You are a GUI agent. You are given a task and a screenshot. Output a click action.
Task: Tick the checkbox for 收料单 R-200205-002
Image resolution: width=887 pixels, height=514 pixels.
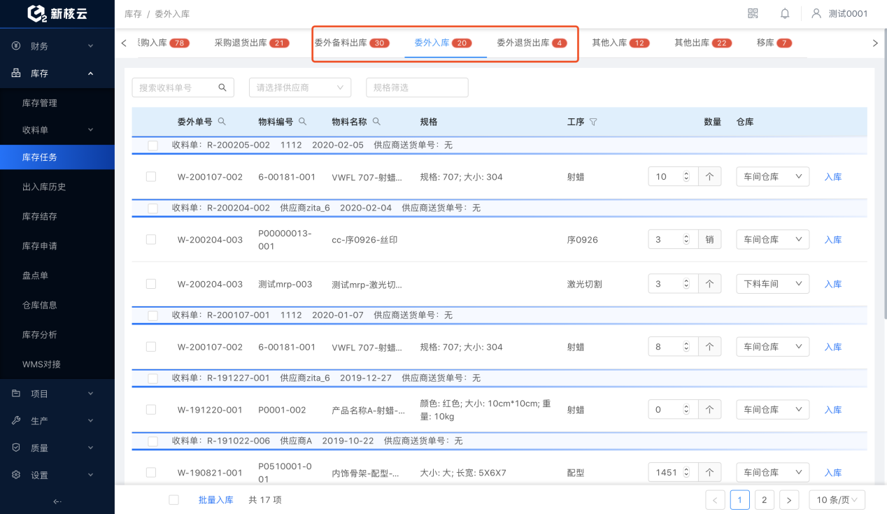(x=153, y=145)
